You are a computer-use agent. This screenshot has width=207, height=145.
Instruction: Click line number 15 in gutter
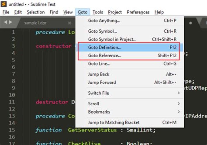click(x=12, y=130)
